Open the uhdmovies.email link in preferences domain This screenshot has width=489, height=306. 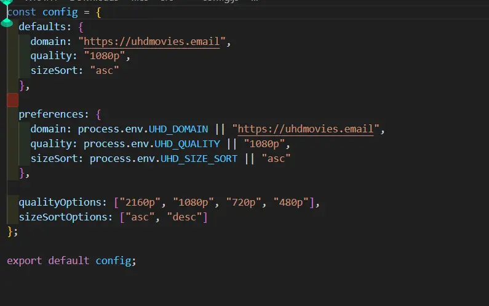click(306, 129)
